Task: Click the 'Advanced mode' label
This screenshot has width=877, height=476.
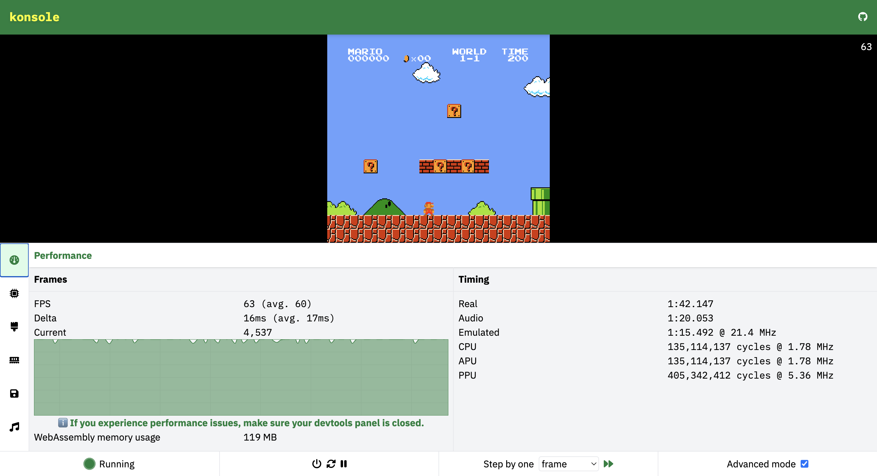Action: (x=761, y=464)
